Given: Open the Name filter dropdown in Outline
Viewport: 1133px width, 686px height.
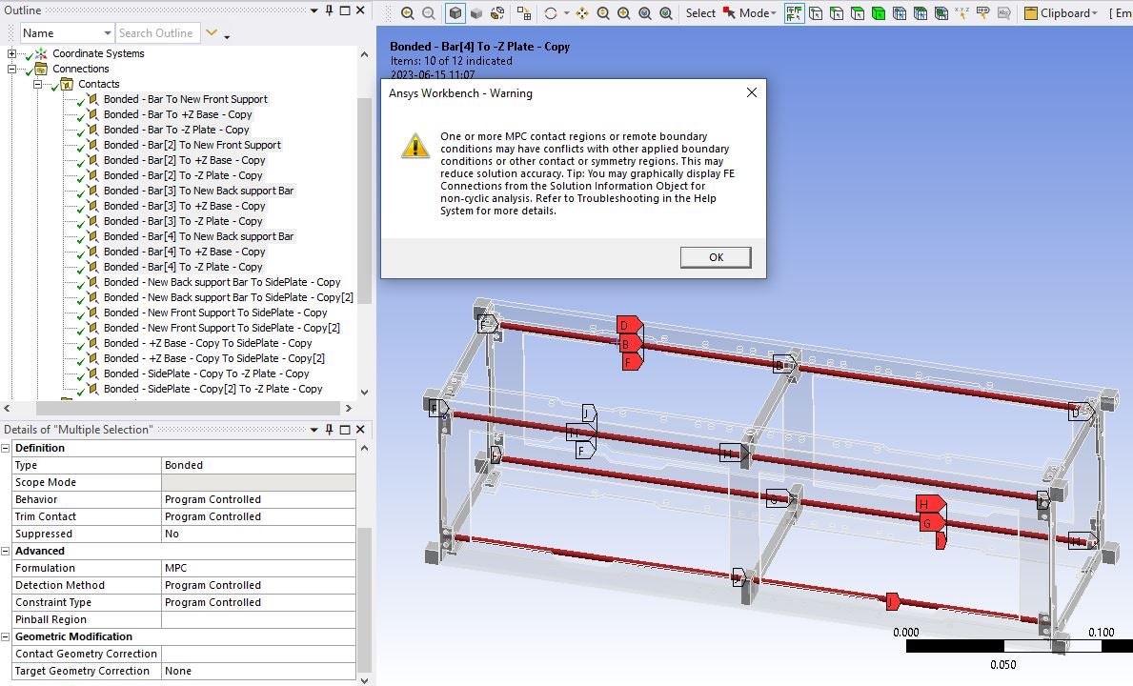Looking at the screenshot, I should (x=107, y=33).
